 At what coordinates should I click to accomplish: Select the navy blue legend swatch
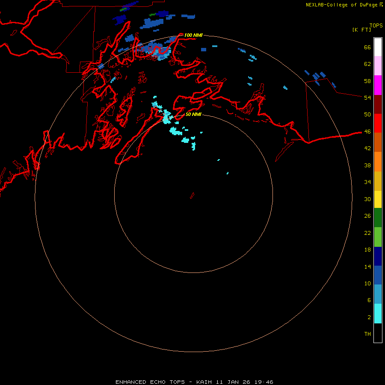pos(378,256)
